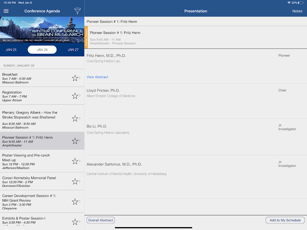Tap the clock showing 10:39 PM
The image size is (307, 230).
(x=9, y=3)
